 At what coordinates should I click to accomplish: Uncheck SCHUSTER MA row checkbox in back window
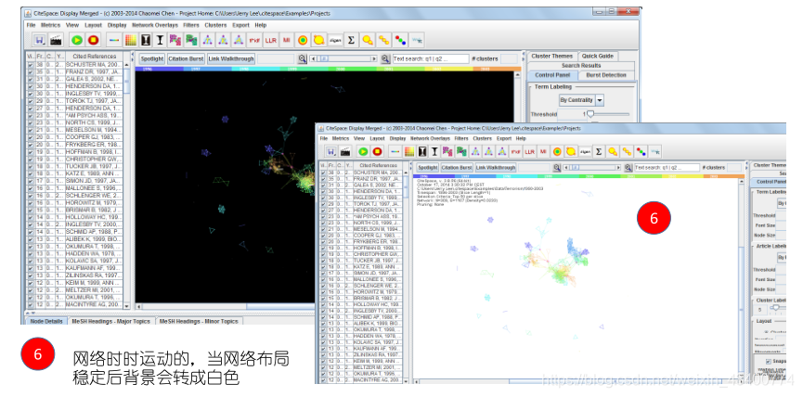(x=31, y=66)
